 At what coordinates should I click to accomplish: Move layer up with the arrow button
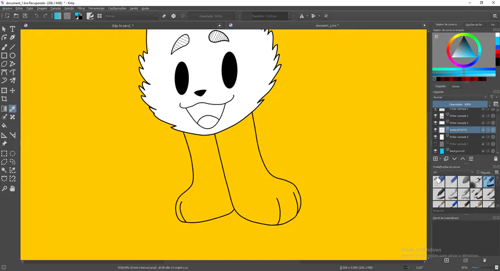point(463,159)
